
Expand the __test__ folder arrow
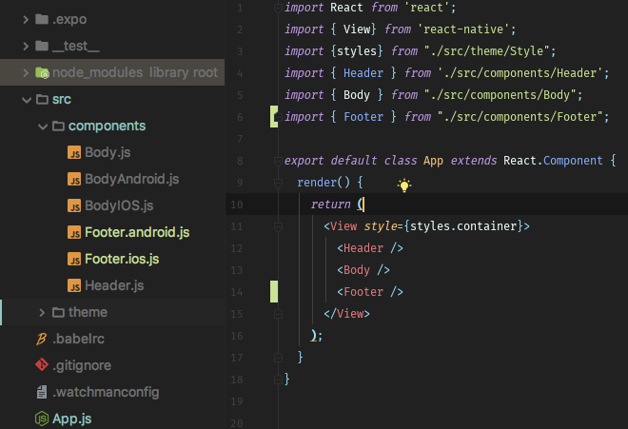26,46
